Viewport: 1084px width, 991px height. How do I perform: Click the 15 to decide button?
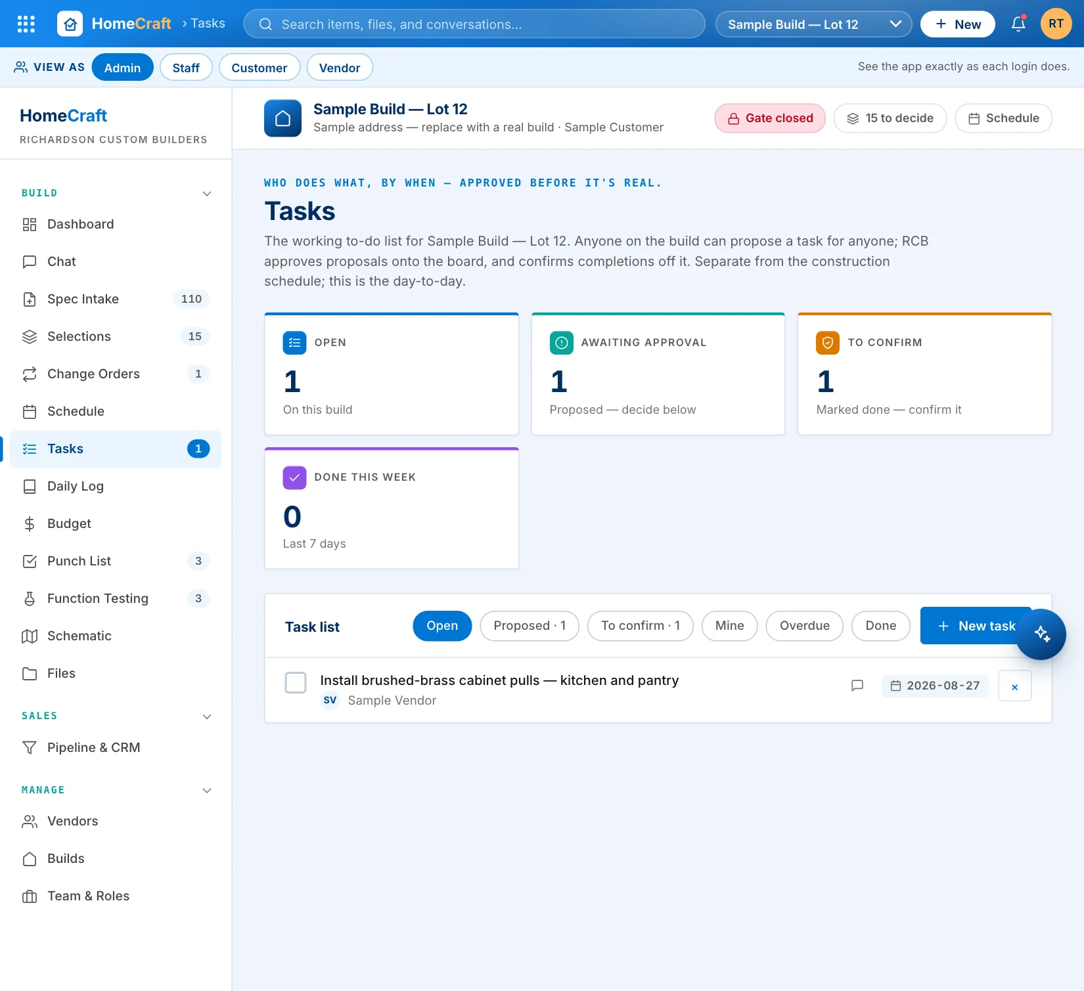click(x=890, y=118)
